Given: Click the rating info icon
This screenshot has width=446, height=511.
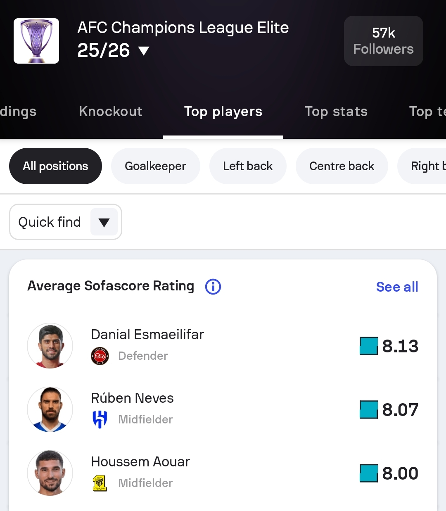Looking at the screenshot, I should click(213, 286).
